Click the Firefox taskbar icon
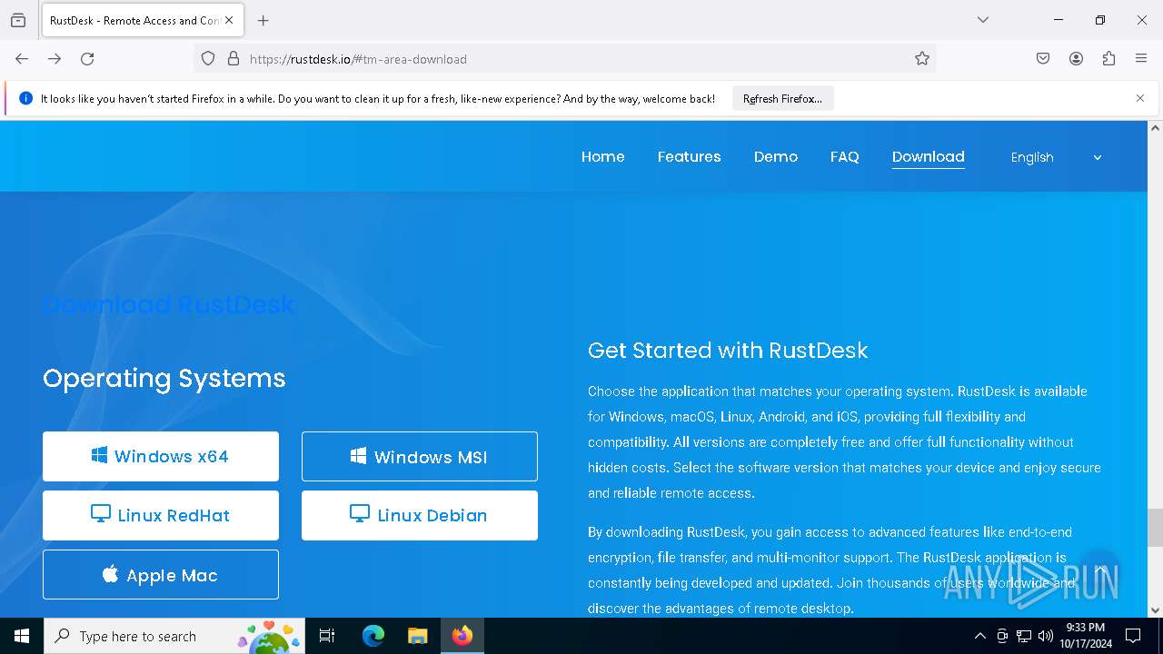The image size is (1163, 654). (462, 636)
